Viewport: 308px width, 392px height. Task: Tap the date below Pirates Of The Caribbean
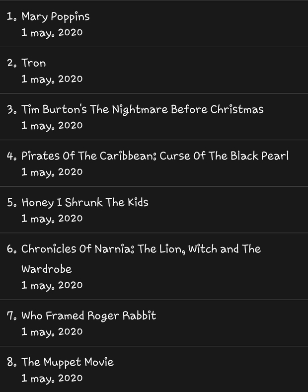tap(52, 172)
